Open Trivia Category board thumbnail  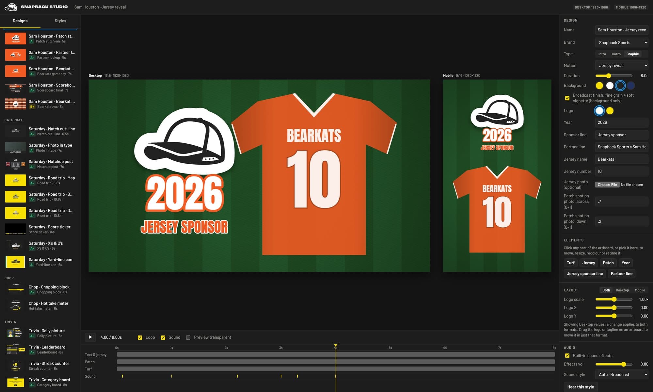click(16, 382)
